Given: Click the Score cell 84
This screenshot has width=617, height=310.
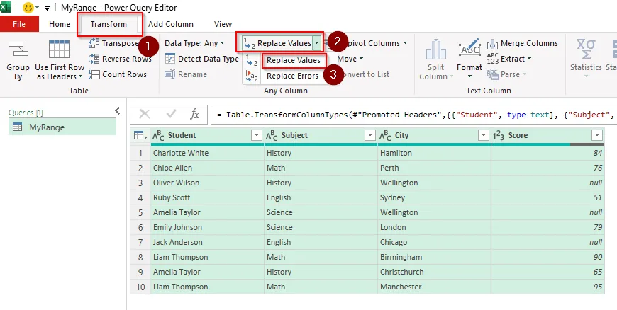Looking at the screenshot, I should click(547, 153).
